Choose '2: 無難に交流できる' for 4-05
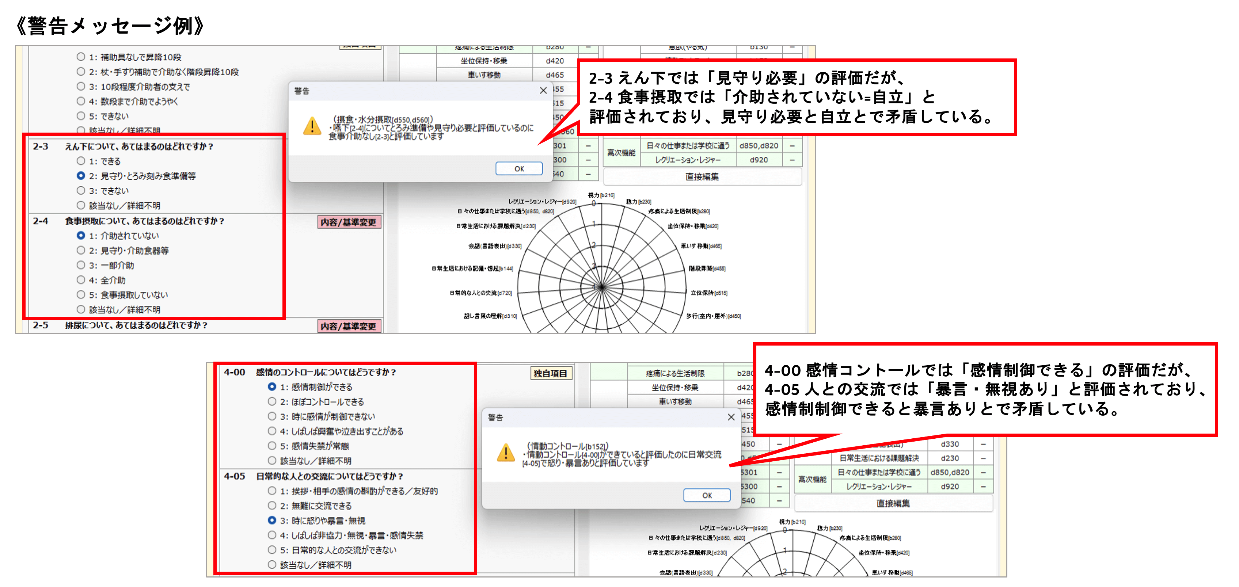 tap(272, 506)
